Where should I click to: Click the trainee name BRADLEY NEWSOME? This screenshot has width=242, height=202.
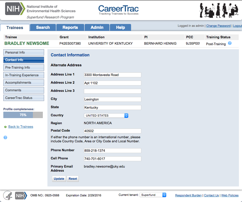tap(27, 43)
